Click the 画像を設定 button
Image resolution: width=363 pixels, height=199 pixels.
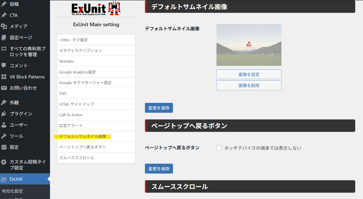[249, 74]
